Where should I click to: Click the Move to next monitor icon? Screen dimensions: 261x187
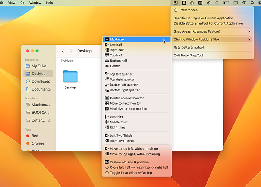coord(107,104)
